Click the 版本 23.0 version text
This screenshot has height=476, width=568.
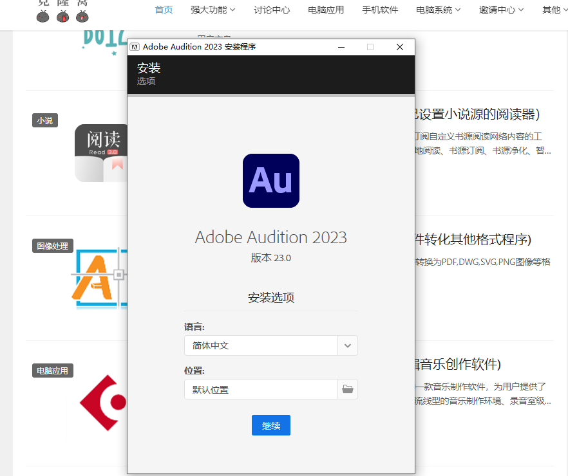click(271, 258)
